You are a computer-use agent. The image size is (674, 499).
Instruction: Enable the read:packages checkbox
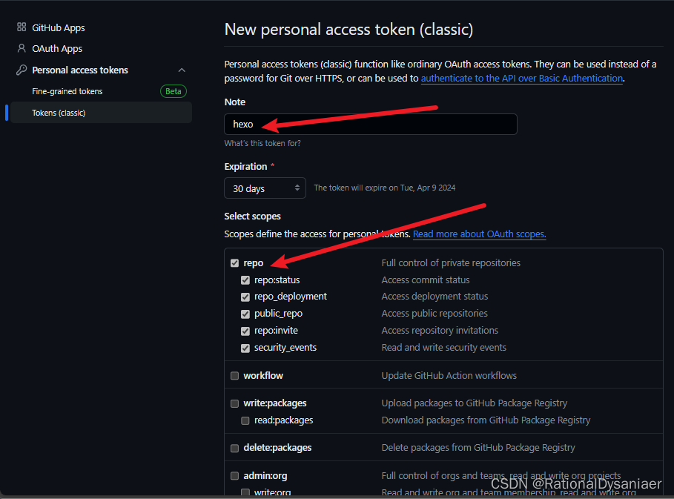[x=245, y=420]
